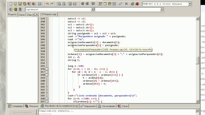Image resolution: width=205 pixels, height=115 pixels.
Task: Open profile analysis chart icon
Action: pyautogui.click(x=133, y=4)
